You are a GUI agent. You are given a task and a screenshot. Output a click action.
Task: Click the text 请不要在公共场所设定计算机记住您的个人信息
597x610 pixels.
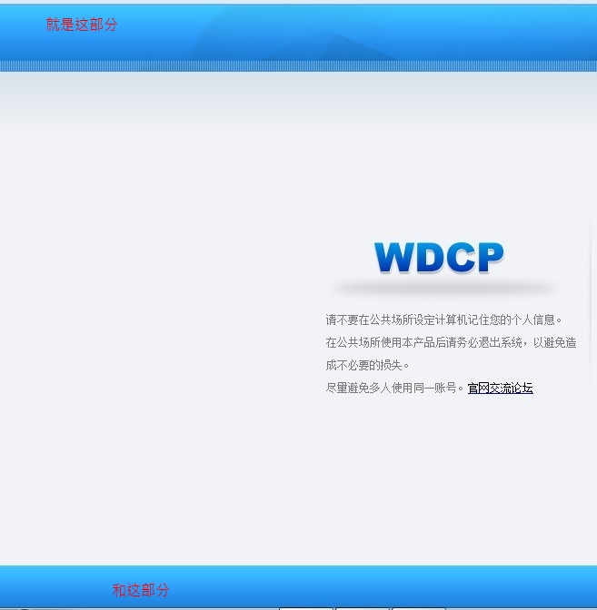444,320
